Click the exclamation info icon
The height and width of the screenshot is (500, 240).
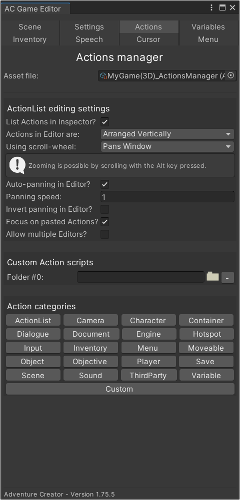click(17, 165)
